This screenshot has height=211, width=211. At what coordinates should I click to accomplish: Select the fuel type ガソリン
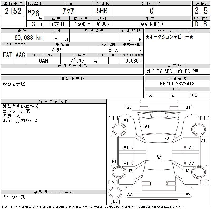click(x=103, y=24)
